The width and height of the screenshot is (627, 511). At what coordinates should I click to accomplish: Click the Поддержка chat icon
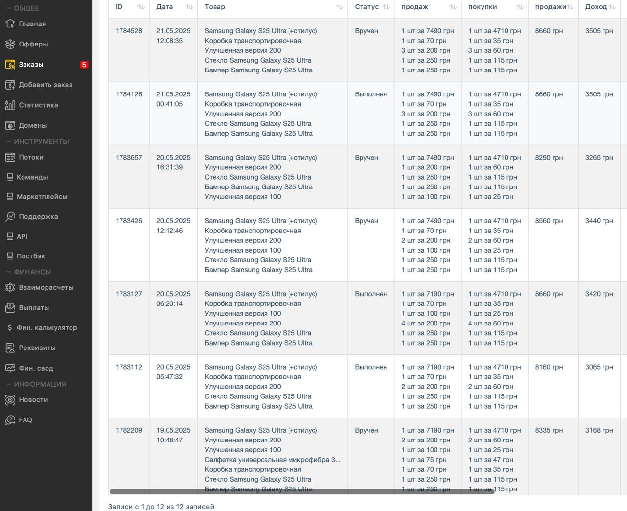pos(10,216)
